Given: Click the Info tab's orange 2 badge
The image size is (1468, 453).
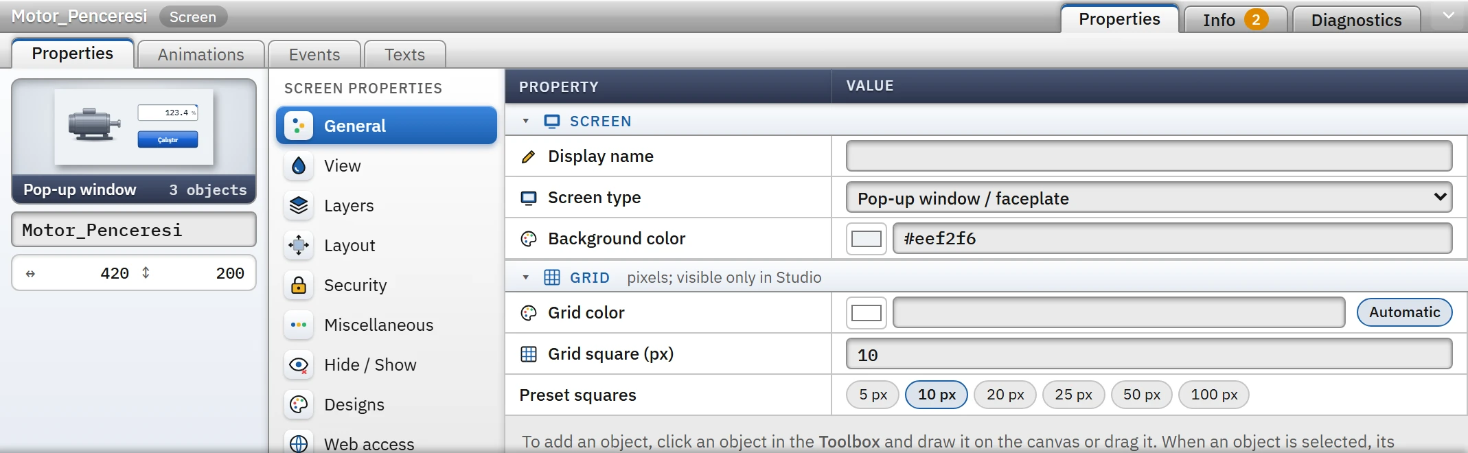Looking at the screenshot, I should [x=1256, y=19].
